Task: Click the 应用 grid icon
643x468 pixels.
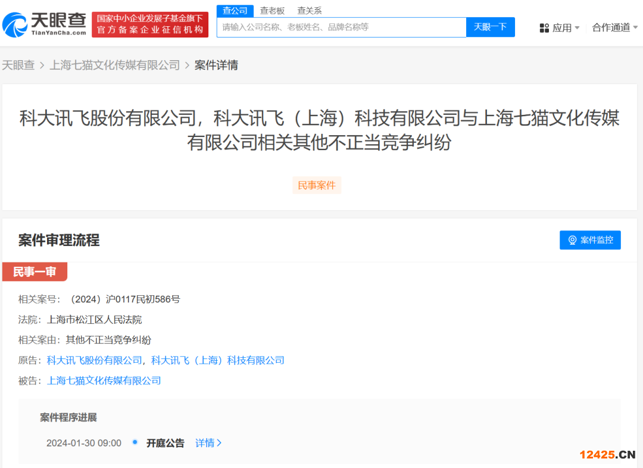Action: [544, 28]
